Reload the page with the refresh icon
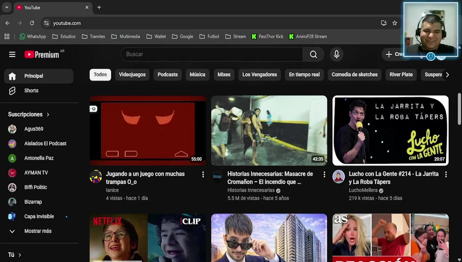 pos(32,23)
